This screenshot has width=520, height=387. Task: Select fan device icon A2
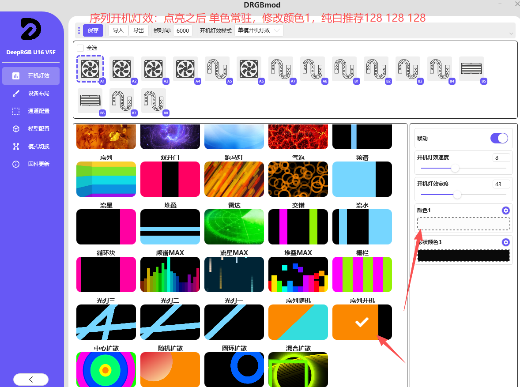[x=121, y=69]
